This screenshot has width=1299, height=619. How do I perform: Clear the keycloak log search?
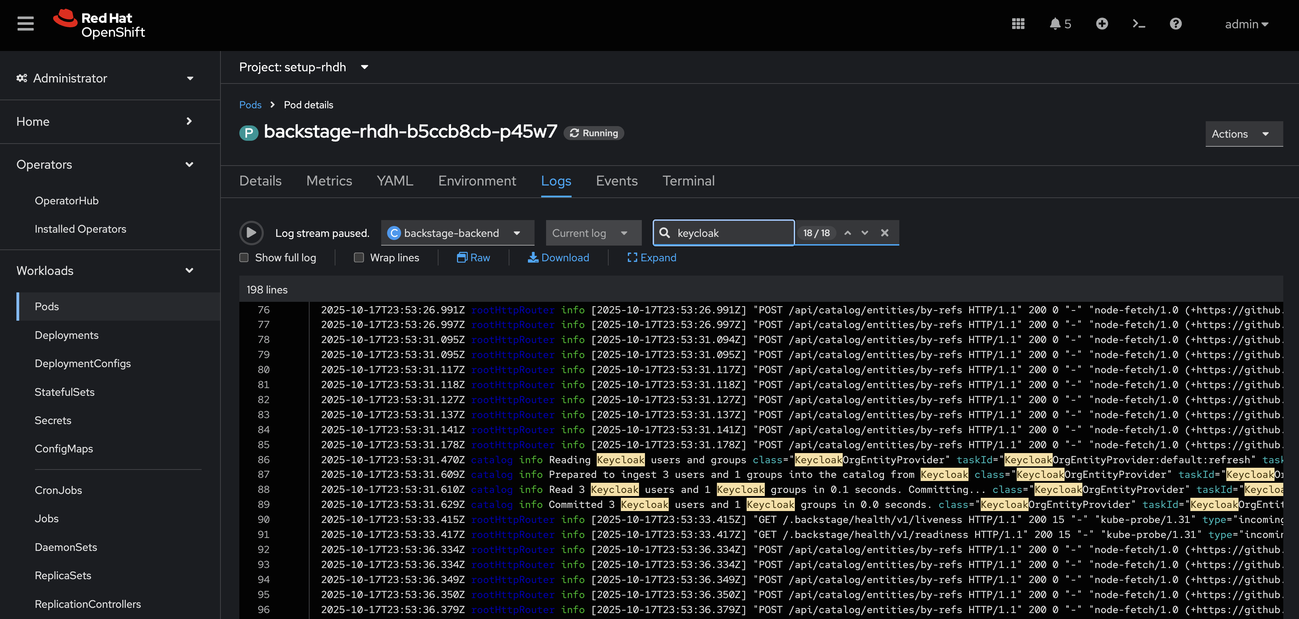[x=885, y=233]
